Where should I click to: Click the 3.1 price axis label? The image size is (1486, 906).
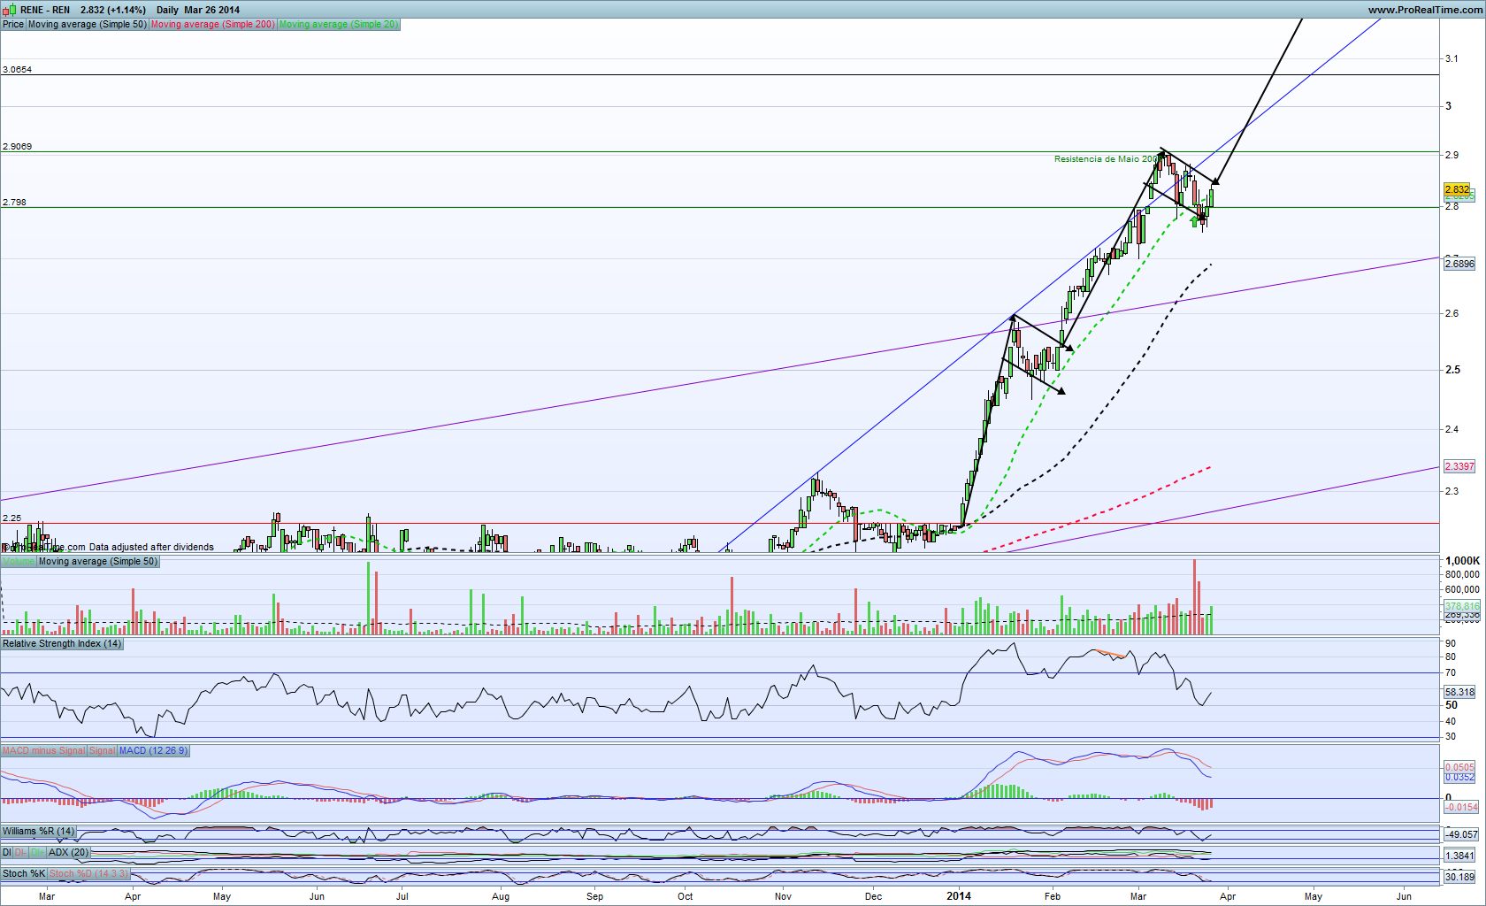click(1452, 58)
